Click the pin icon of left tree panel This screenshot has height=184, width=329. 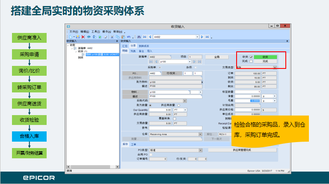(117, 41)
